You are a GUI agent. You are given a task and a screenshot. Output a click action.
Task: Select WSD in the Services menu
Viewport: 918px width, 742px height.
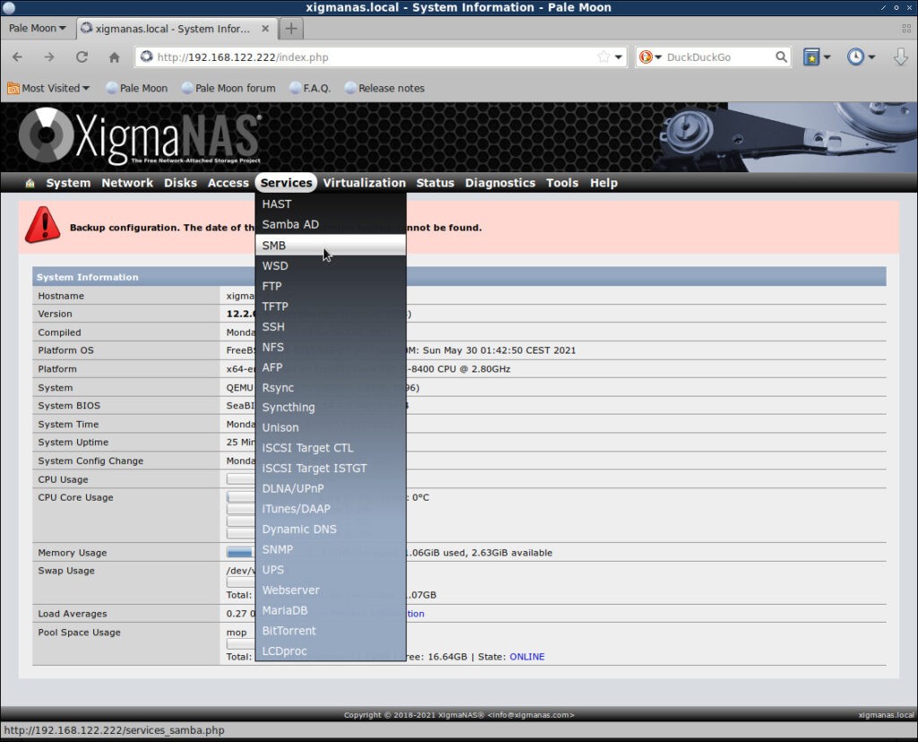pyautogui.click(x=331, y=266)
